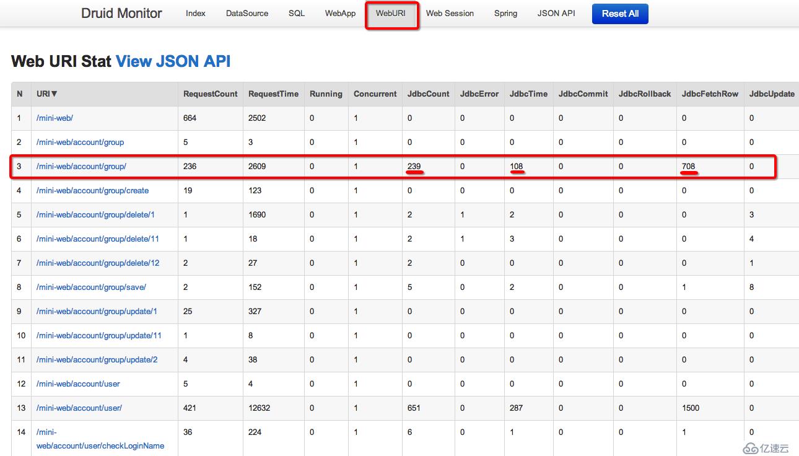
Task: Click RequestTime value 327
Action: click(255, 311)
